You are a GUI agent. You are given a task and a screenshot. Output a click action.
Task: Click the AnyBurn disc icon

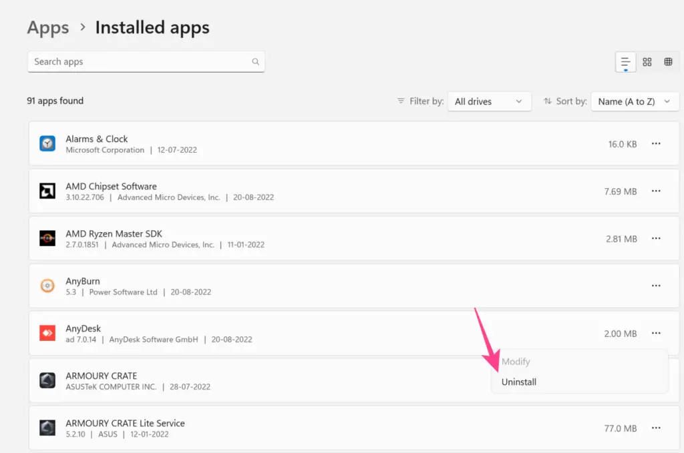[x=47, y=286]
